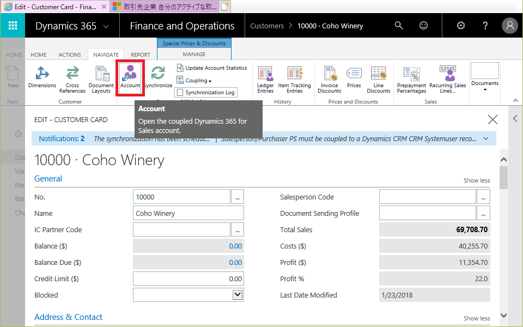Image resolution: width=523 pixels, height=327 pixels.
Task: Expand the General section heading
Action: point(48,179)
